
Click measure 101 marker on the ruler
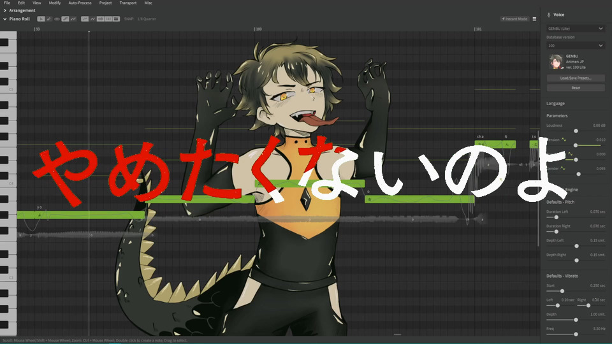(x=478, y=29)
